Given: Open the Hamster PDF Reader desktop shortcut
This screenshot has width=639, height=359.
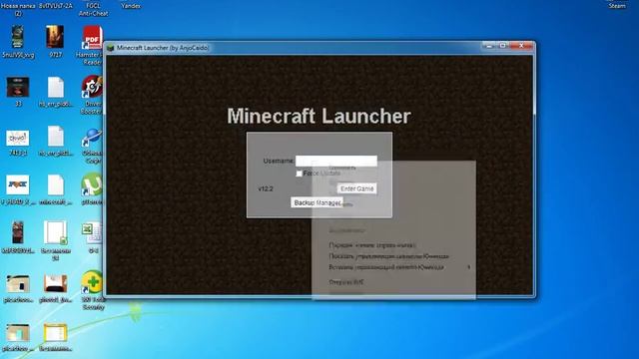Looking at the screenshot, I should (93, 37).
